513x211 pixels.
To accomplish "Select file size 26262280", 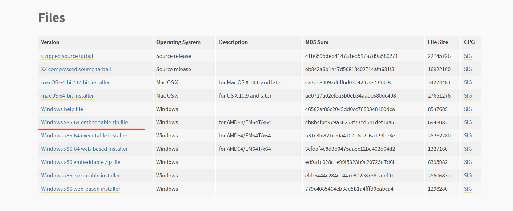I will pos(439,136).
